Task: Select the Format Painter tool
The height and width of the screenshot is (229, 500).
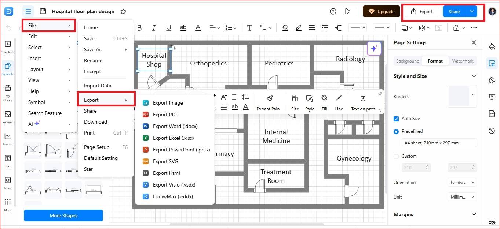Action: pos(270,102)
